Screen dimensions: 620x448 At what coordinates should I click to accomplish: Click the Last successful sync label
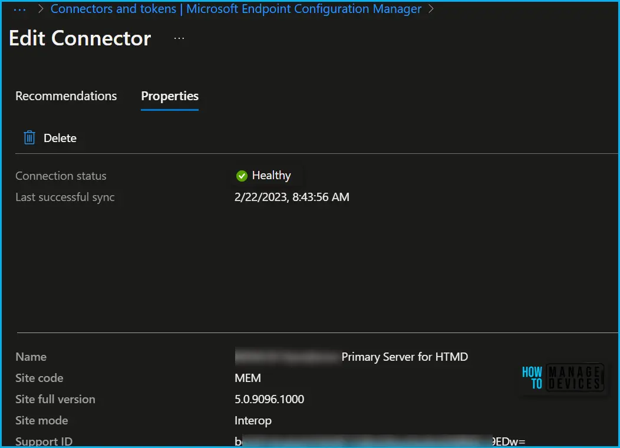point(65,197)
